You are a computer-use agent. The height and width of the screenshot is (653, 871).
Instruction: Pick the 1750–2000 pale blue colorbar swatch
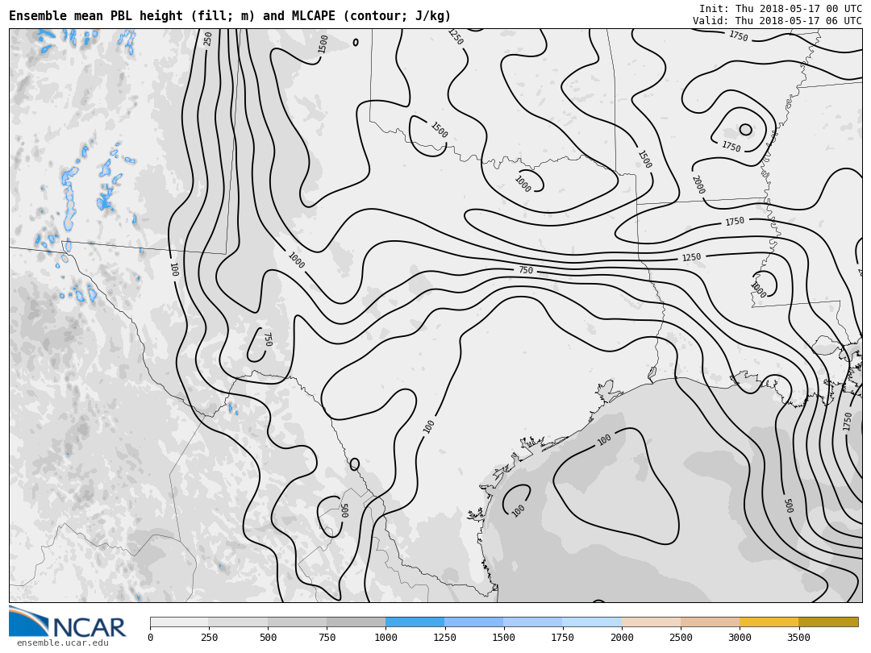click(x=592, y=622)
